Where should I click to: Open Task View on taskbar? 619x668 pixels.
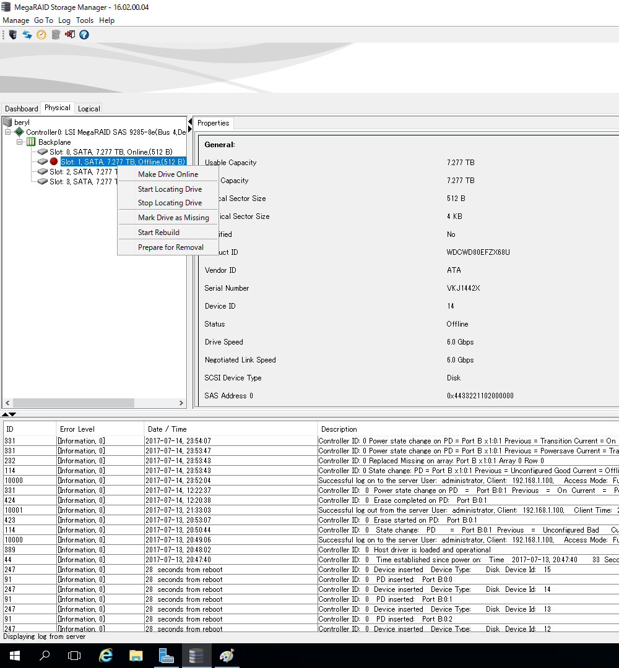pos(74,656)
